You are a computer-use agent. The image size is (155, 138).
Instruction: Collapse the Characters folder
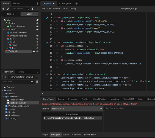(x=4, y=97)
